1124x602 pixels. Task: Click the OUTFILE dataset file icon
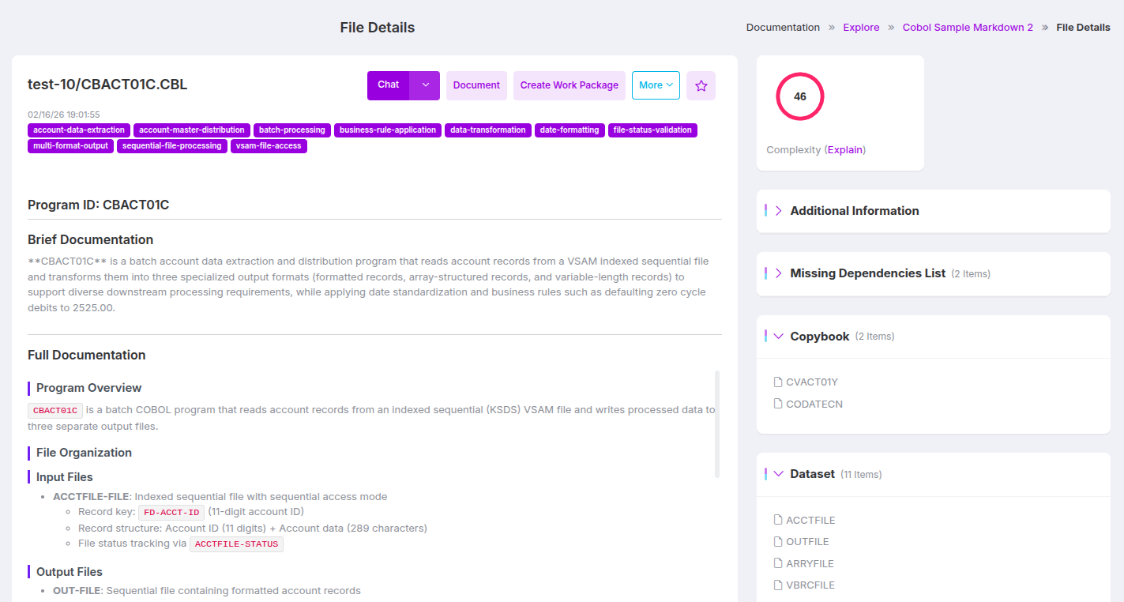tap(778, 542)
